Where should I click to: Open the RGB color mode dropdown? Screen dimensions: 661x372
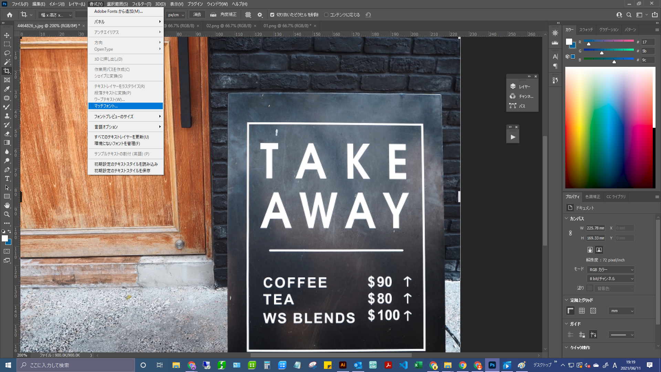pyautogui.click(x=610, y=270)
